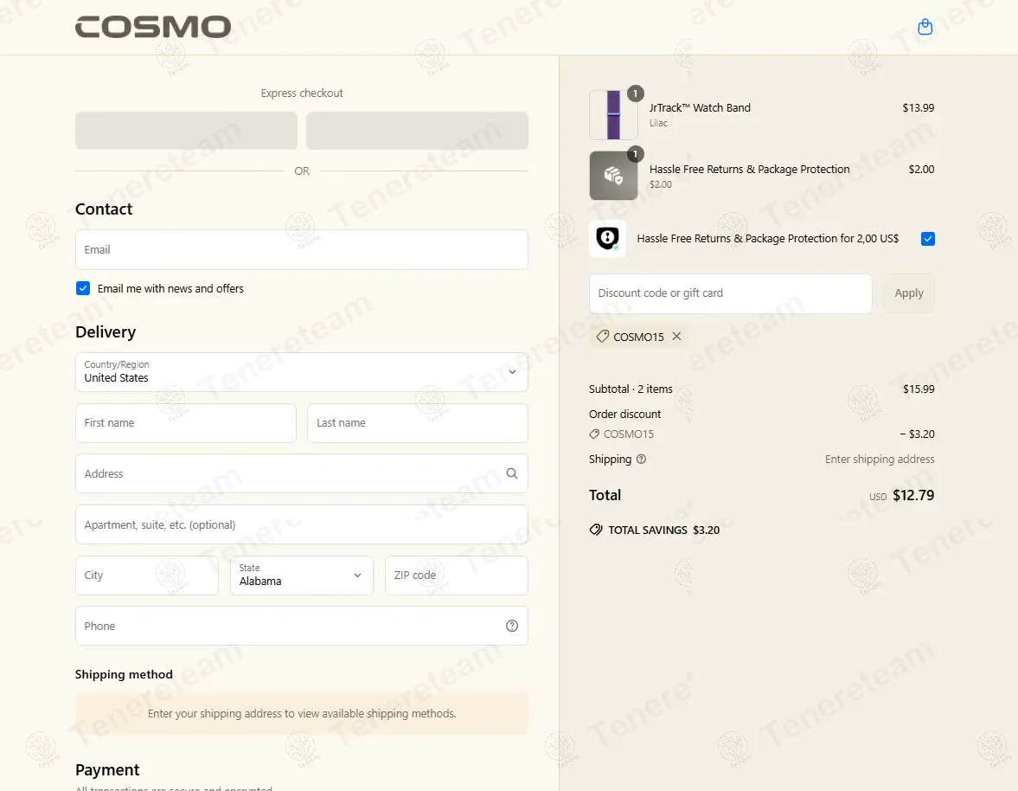Click the Email input field

coord(301,250)
